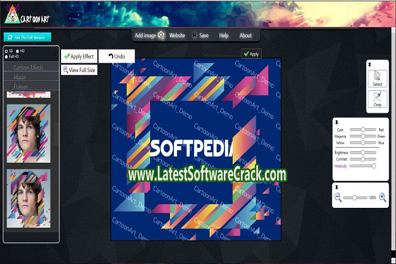Click the pin icon on zoom panel
This screenshot has width=396, height=264.
point(336,188)
